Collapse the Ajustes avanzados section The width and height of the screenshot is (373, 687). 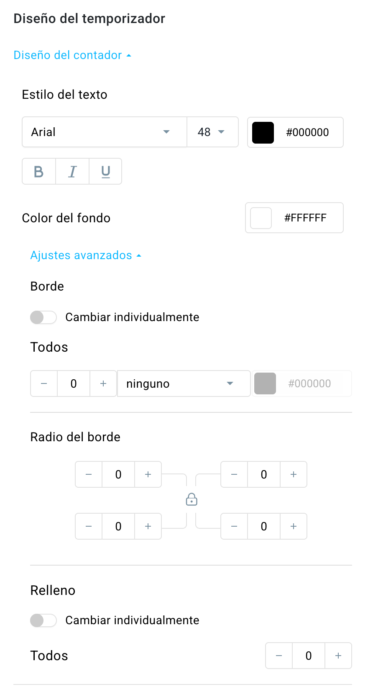pyautogui.click(x=86, y=255)
